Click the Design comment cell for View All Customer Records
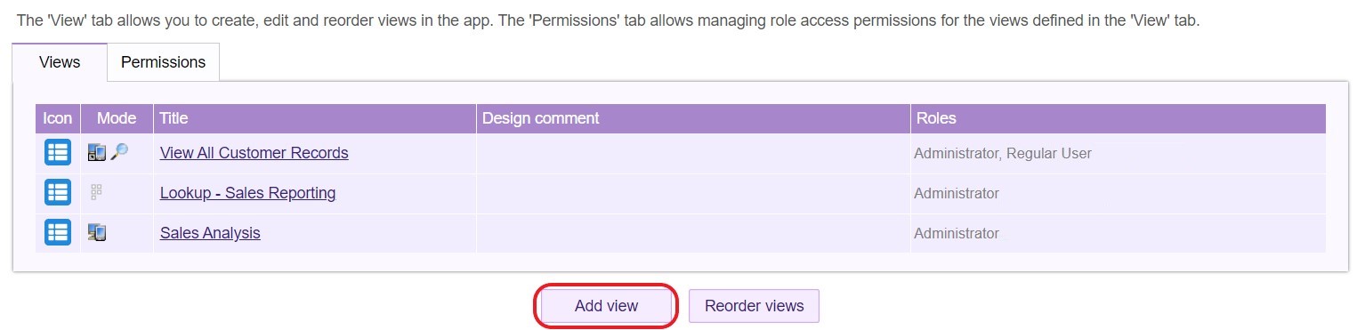 tap(693, 153)
